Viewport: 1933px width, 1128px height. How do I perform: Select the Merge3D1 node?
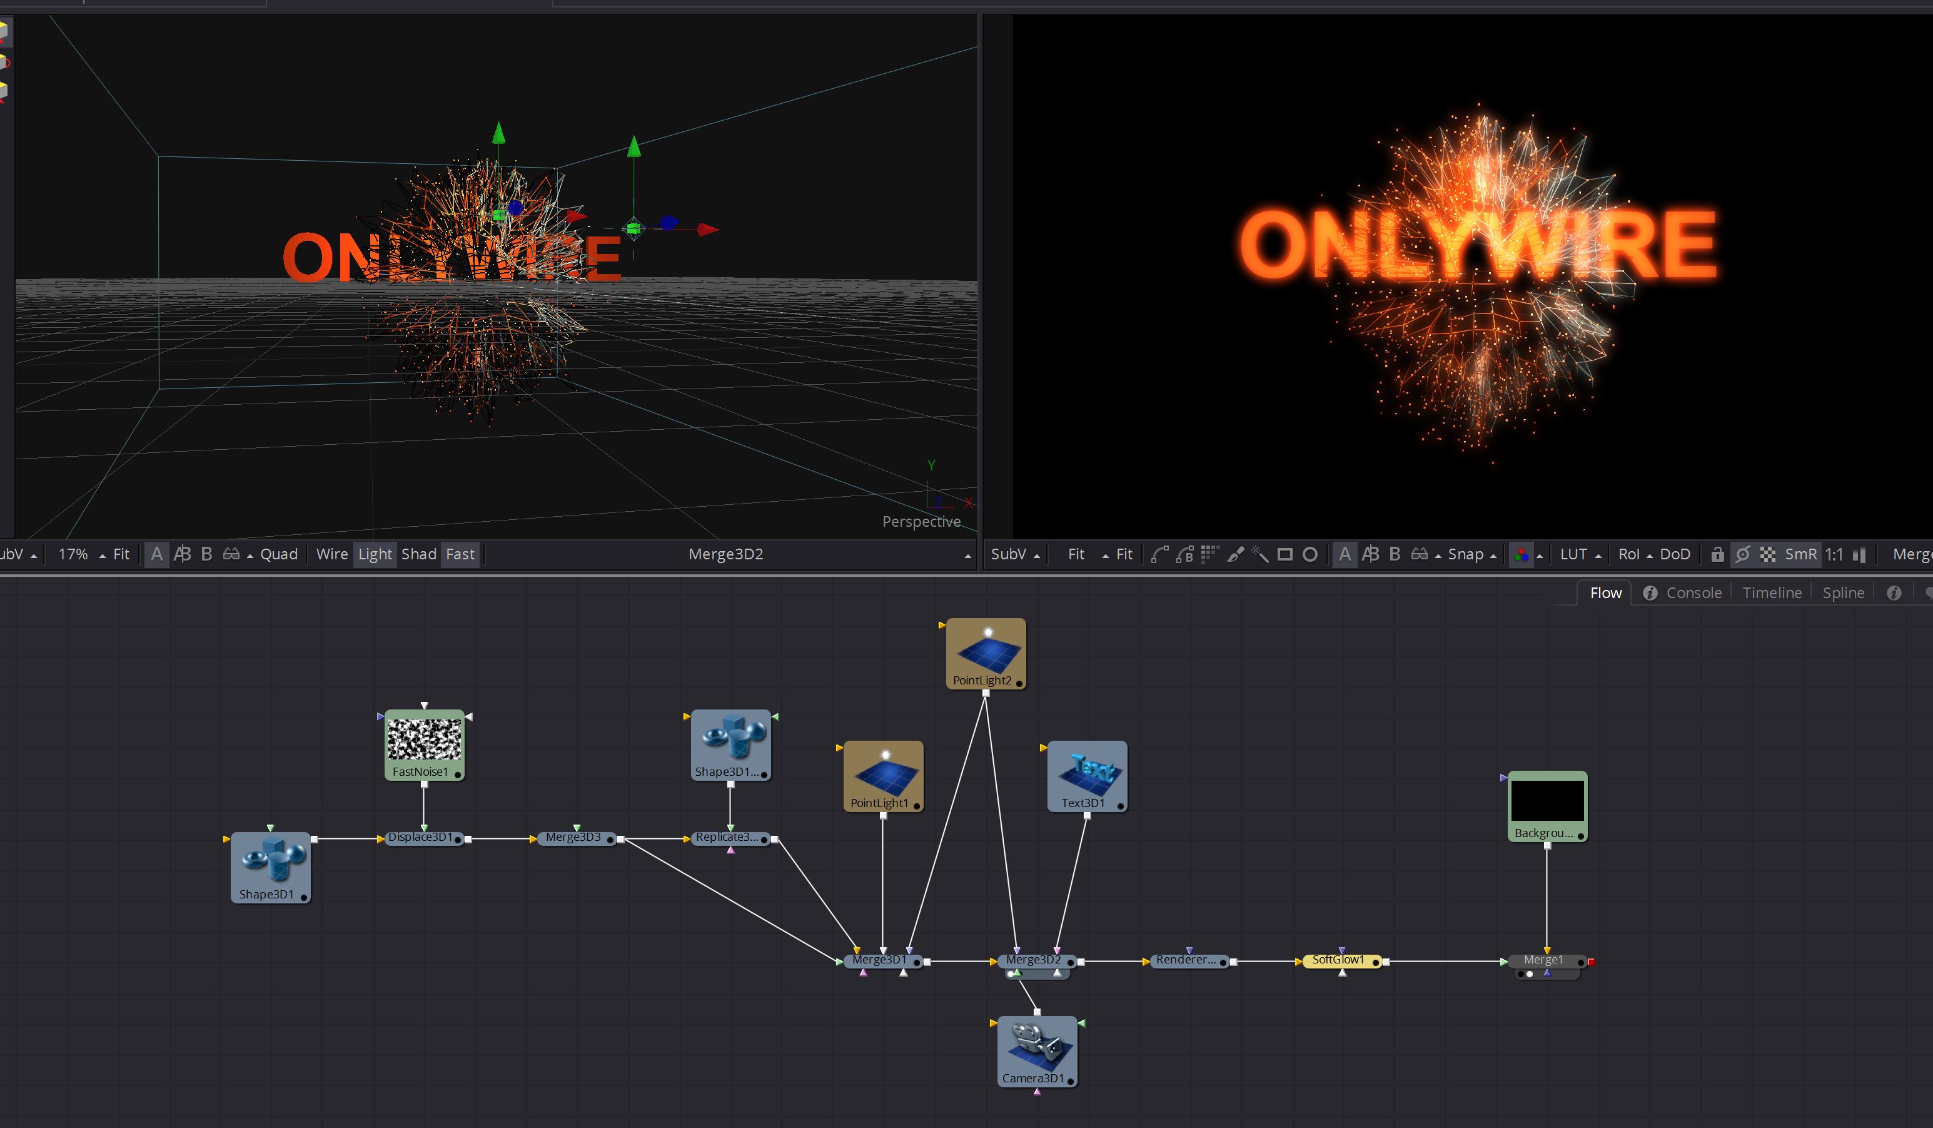click(883, 961)
